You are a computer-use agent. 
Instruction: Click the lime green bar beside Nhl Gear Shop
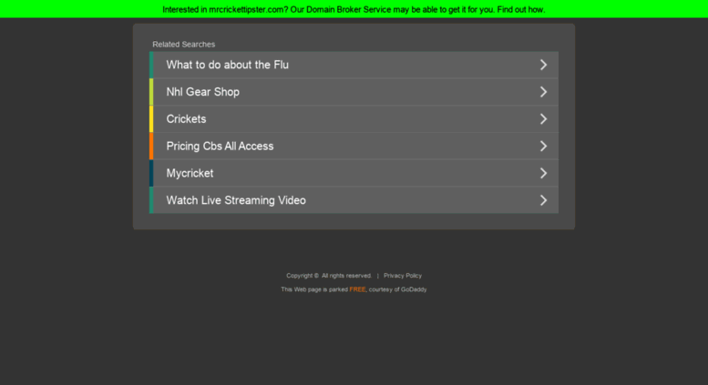click(x=151, y=92)
